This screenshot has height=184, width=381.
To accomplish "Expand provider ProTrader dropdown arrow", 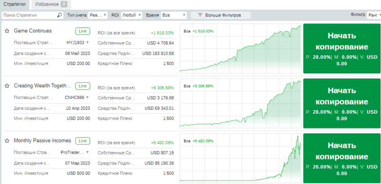I will click(88, 152).
